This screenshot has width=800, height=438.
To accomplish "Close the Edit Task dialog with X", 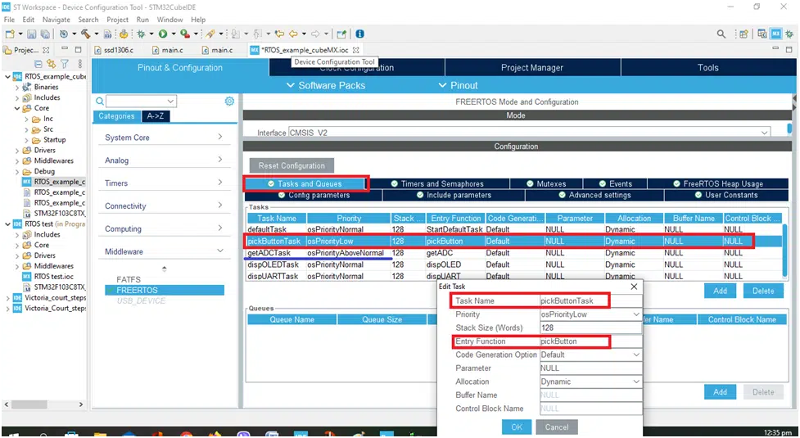I will point(634,287).
